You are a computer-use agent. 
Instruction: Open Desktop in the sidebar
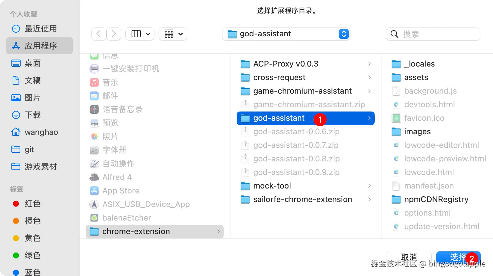32,63
